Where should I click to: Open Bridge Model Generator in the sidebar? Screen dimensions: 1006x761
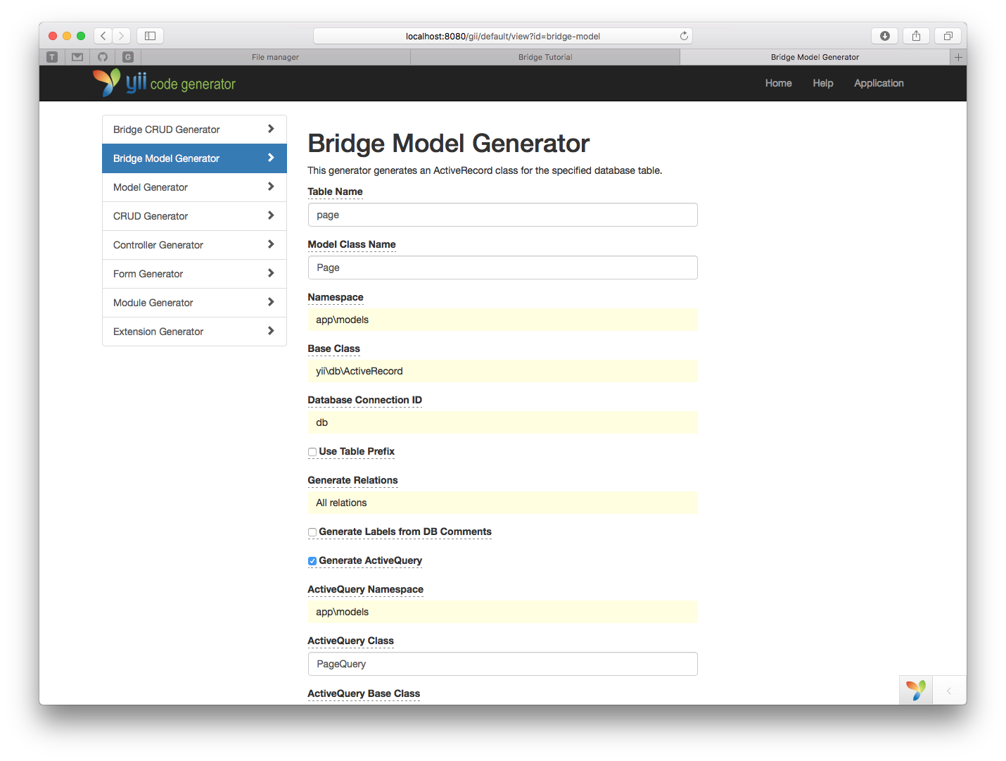tap(194, 158)
